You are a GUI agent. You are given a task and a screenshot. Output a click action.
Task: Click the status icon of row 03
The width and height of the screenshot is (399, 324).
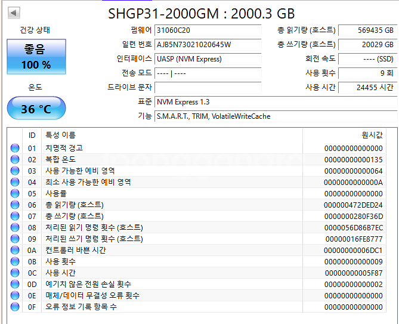[15, 171]
